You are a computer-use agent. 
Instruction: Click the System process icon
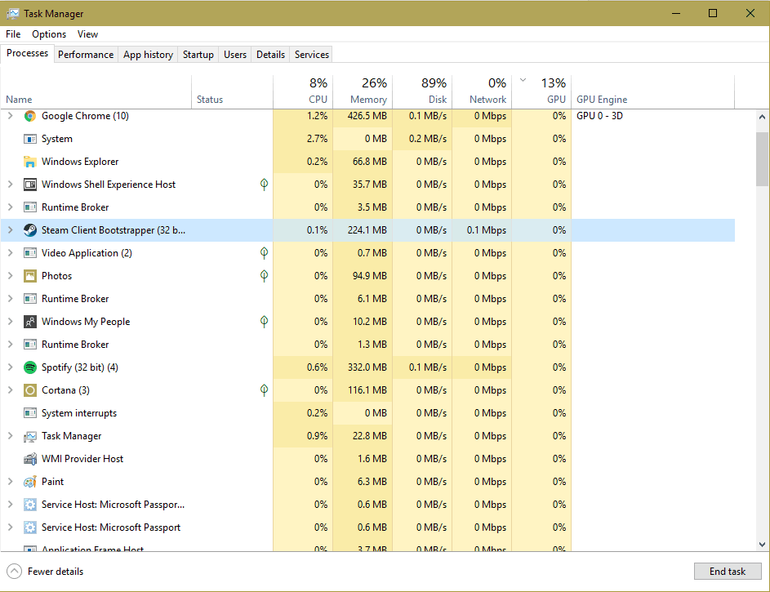pyautogui.click(x=30, y=139)
